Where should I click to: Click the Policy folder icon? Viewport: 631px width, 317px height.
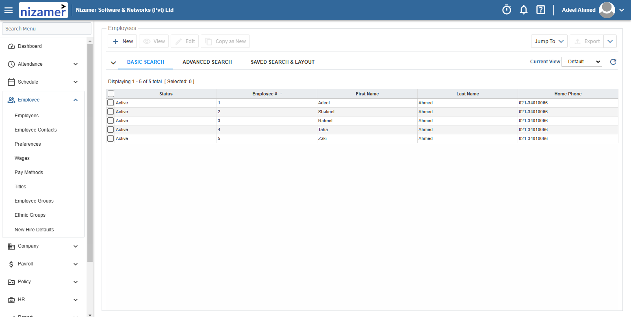[x=11, y=282]
